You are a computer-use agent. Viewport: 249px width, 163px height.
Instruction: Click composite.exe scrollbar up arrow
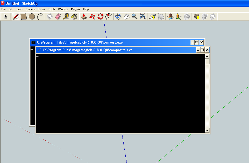207,56
